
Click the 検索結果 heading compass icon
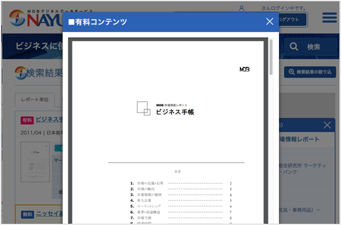(20, 73)
